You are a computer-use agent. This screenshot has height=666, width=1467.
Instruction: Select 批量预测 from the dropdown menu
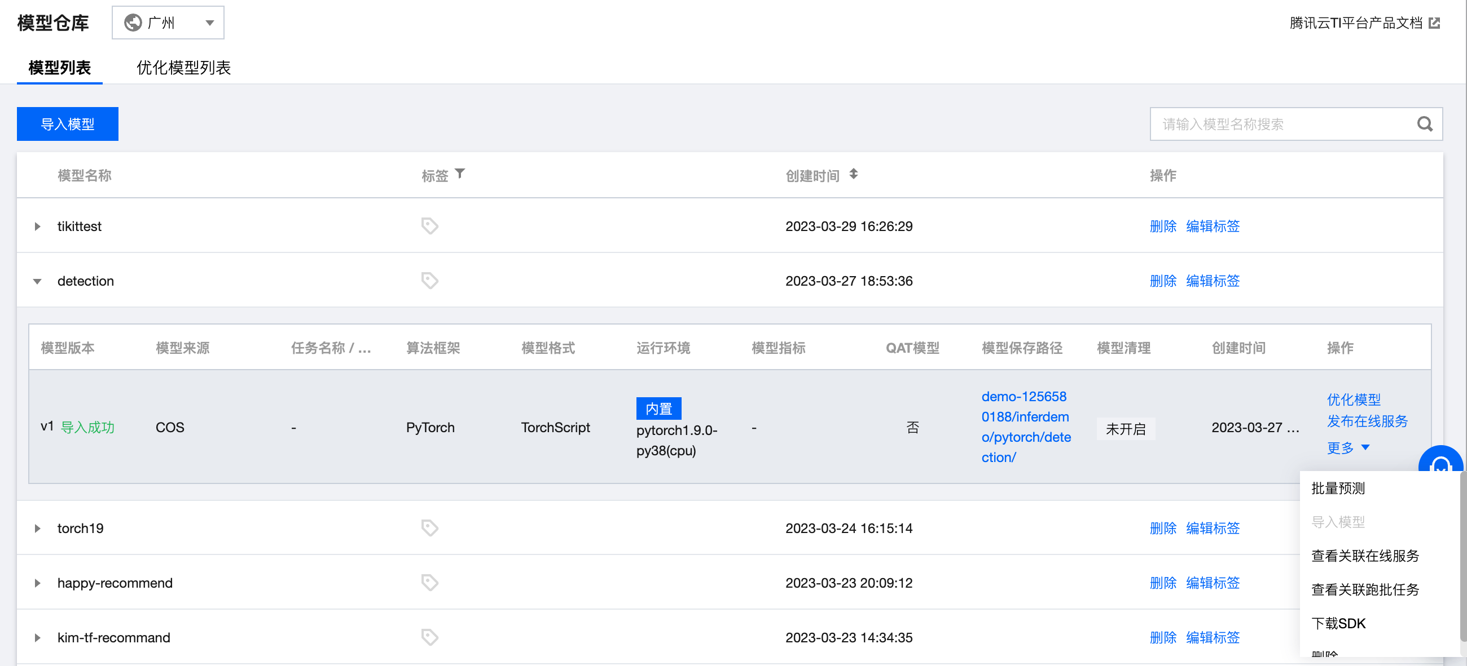(x=1338, y=488)
